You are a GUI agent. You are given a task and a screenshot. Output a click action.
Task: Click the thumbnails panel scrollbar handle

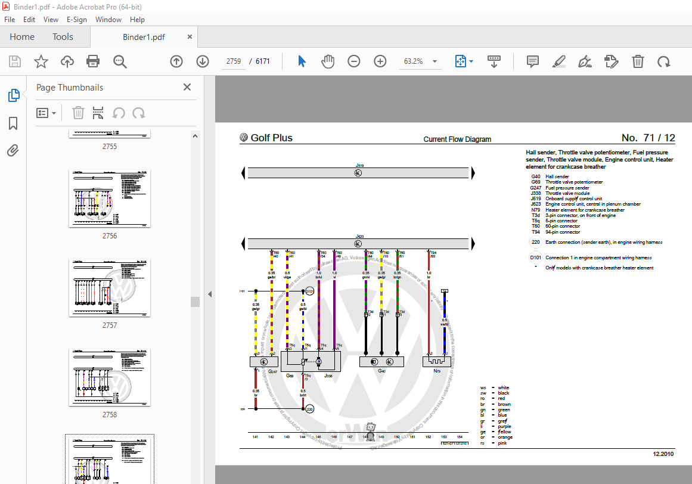click(195, 302)
